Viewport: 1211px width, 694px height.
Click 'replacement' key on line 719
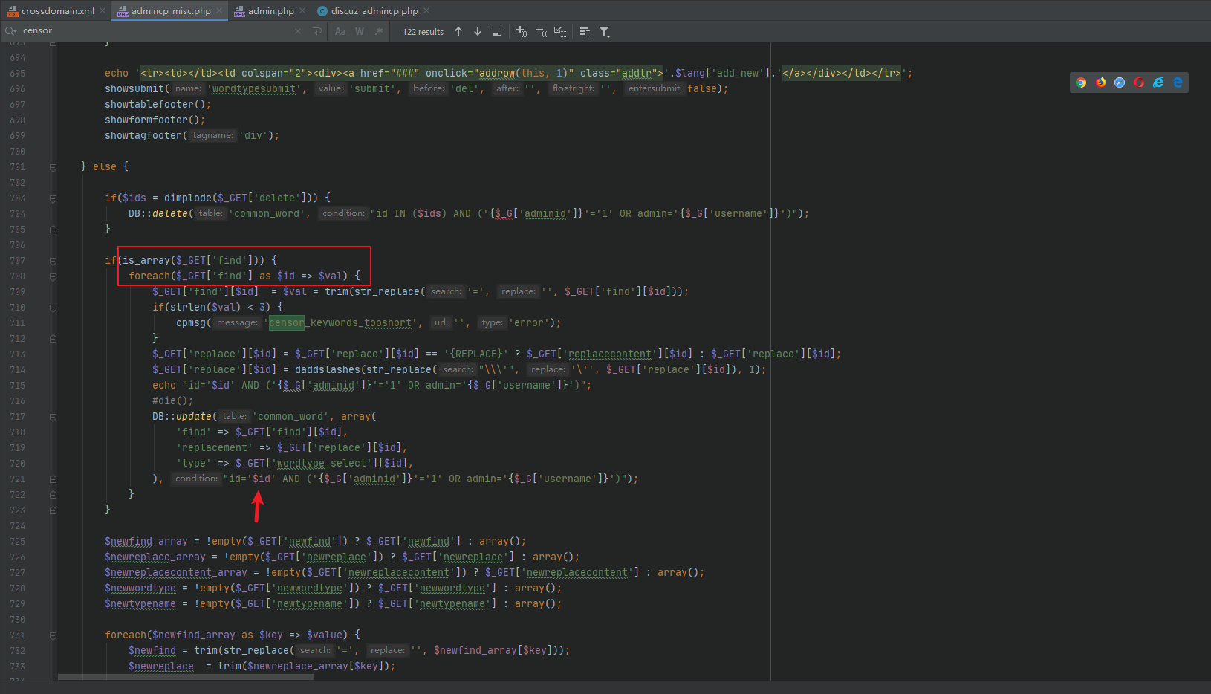215,448
